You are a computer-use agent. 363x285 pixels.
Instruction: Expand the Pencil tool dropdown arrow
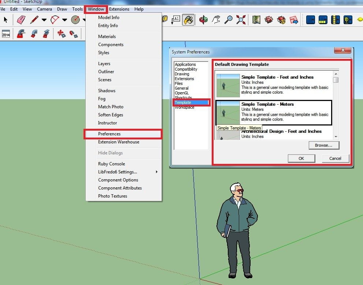tap(44, 20)
